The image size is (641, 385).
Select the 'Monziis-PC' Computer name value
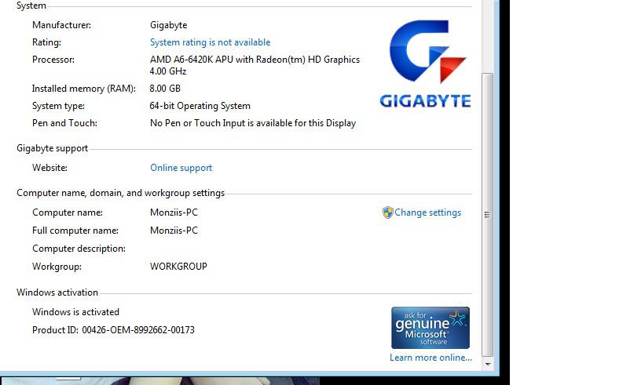click(x=174, y=212)
